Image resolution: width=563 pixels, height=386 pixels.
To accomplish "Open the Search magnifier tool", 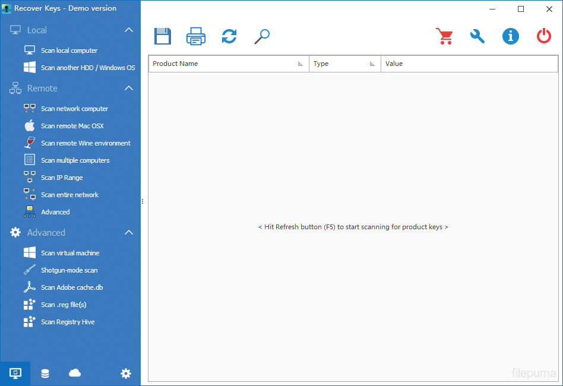I will (x=262, y=36).
